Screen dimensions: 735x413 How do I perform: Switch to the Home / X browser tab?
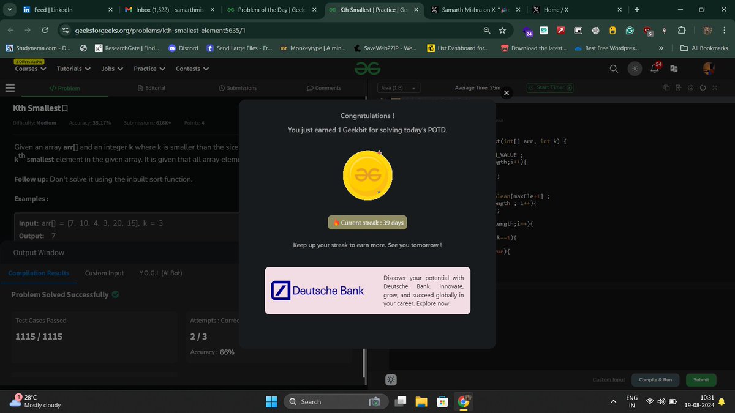pyautogui.click(x=578, y=10)
